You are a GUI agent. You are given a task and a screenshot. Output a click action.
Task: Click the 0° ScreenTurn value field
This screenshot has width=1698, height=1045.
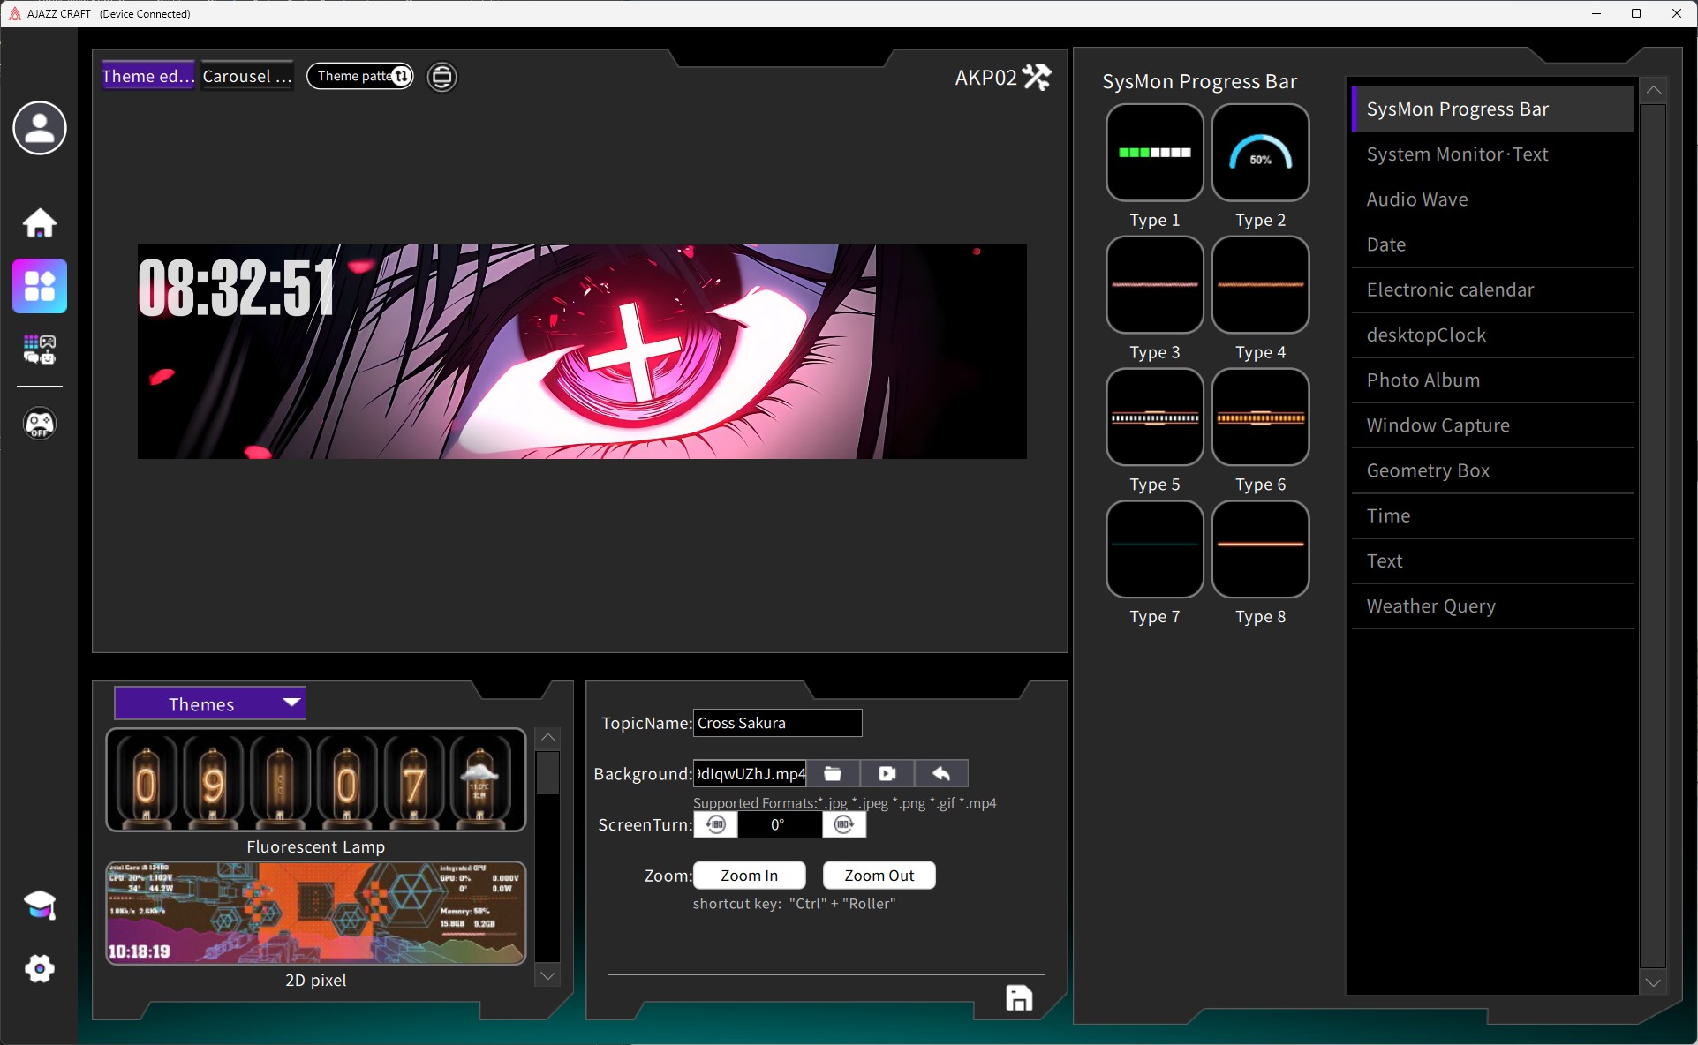(780, 824)
